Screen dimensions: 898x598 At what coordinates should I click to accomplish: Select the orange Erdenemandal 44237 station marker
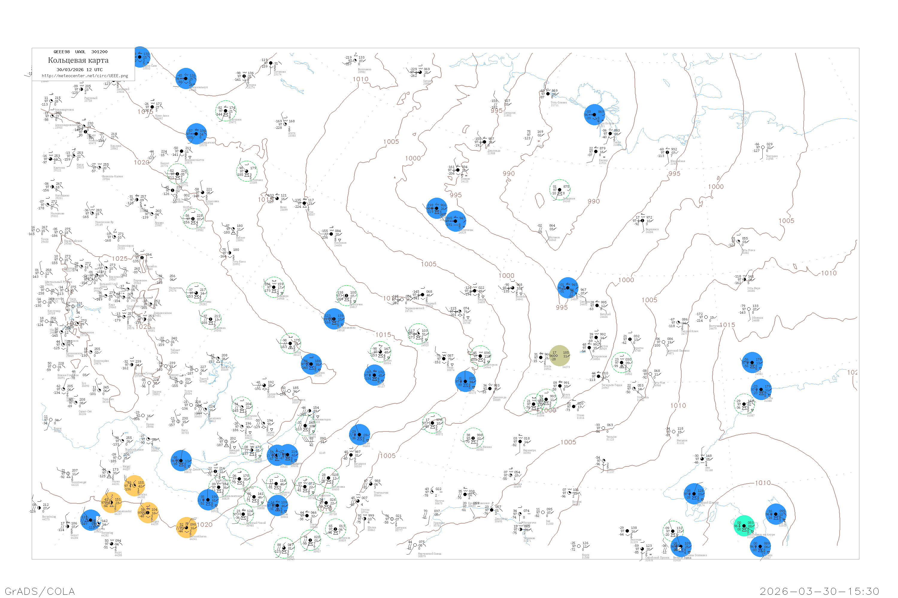[x=111, y=502]
